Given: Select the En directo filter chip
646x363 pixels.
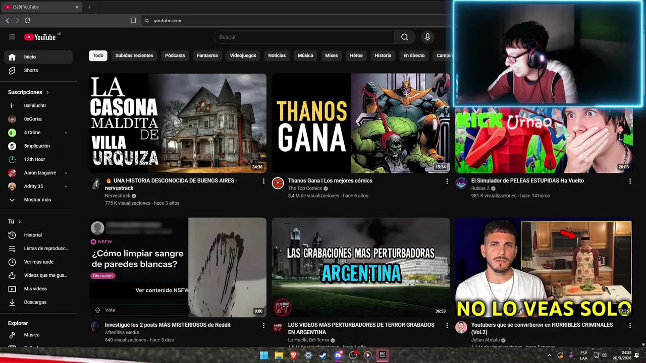Looking at the screenshot, I should [x=414, y=55].
